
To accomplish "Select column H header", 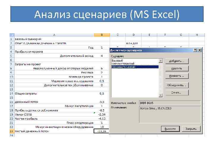I will (197, 35).
